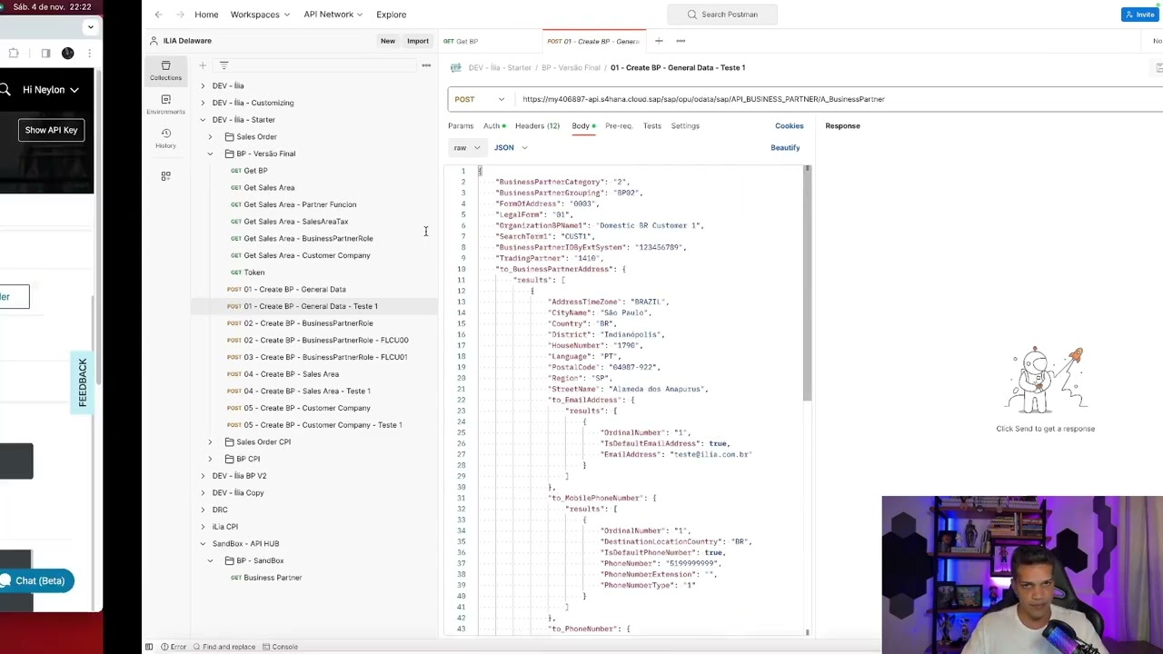Click the footer Error status indicator
Screen dimensions: 1163x654
tap(174, 647)
